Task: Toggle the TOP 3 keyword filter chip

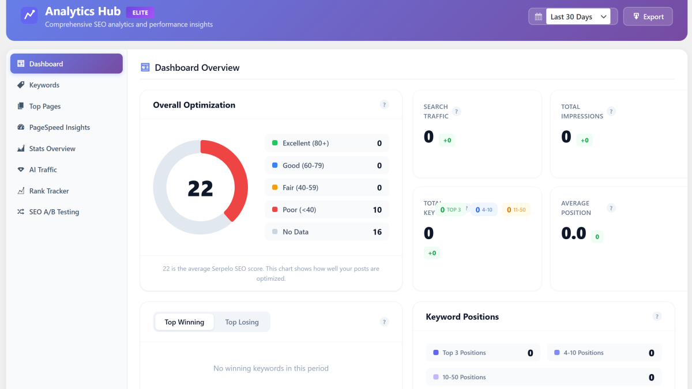Action: click(450, 209)
